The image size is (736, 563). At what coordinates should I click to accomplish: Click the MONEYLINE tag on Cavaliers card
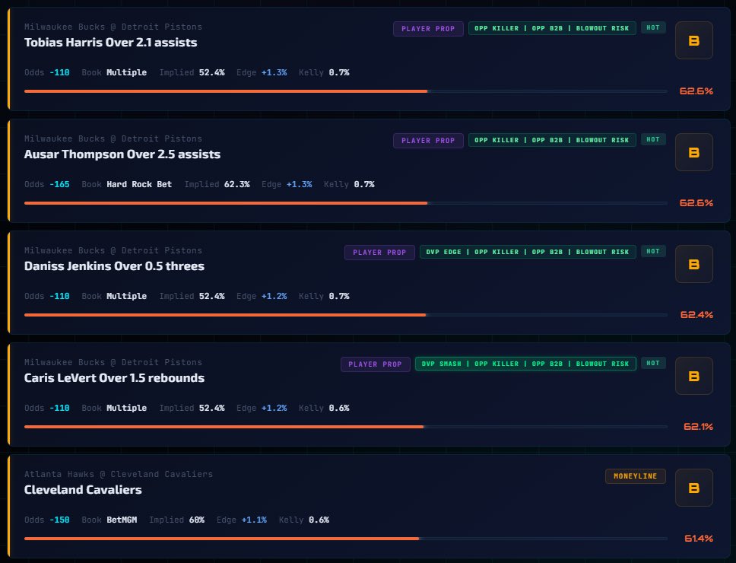pyautogui.click(x=635, y=476)
